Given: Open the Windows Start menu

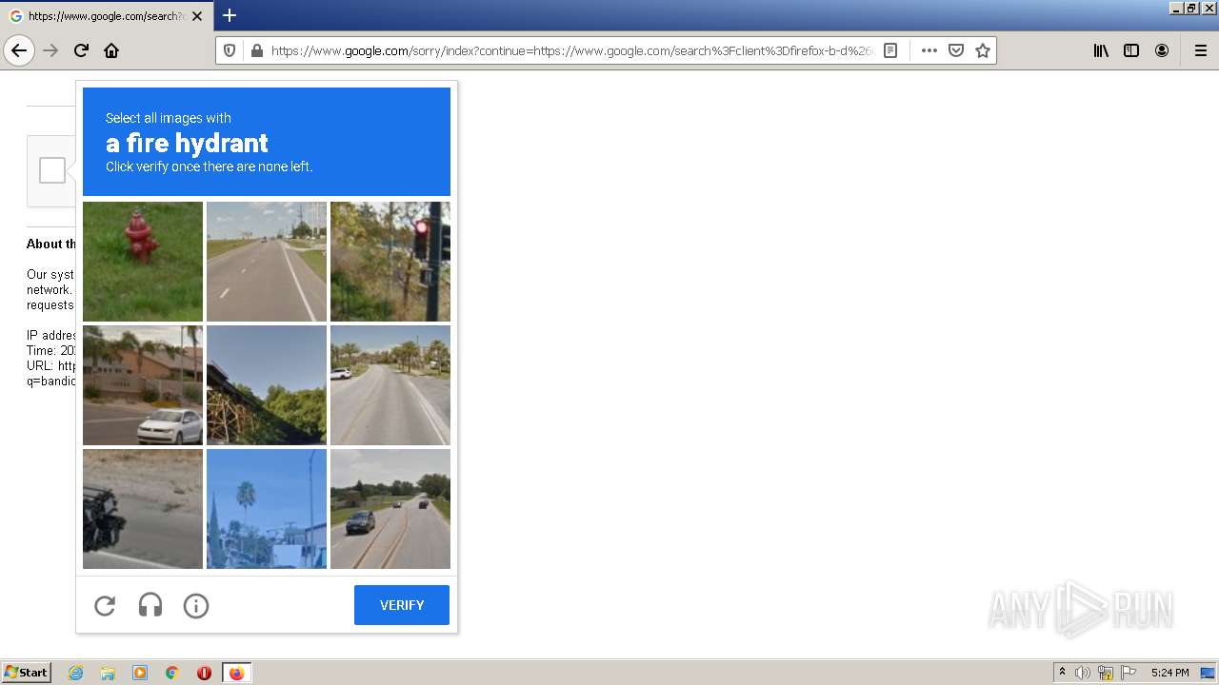Looking at the screenshot, I should coord(27,673).
